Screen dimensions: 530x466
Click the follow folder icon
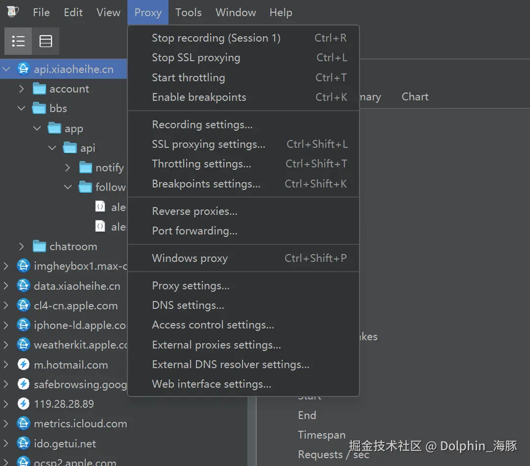click(x=86, y=187)
